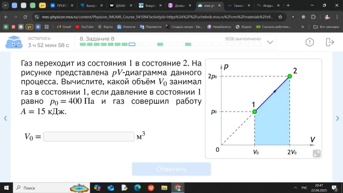
Task: Show hidden system tray icons
Action: [295, 188]
